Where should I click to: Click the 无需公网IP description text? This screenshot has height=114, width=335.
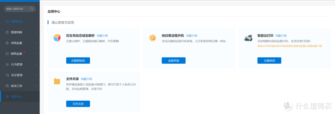[92, 41]
